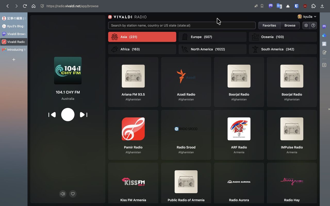This screenshot has height=206, width=330.
Task: Open the Pamir Radio station card
Action: [133, 135]
